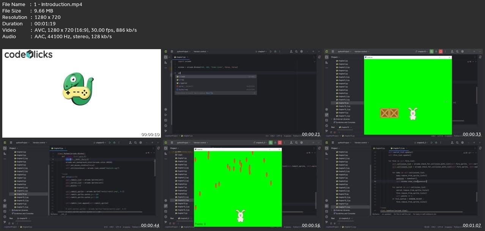The image size is (485, 231).
Task: Click green Rerun button in 00:00:33 frame toolbar
Action: click(431, 51)
